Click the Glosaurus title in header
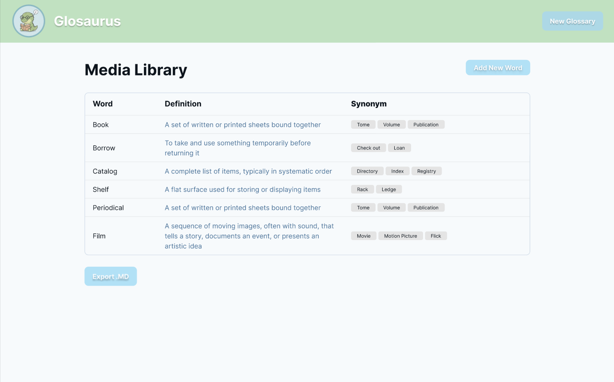 point(87,21)
